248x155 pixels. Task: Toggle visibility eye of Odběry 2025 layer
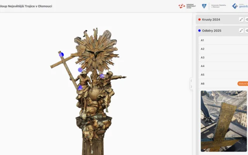[246, 31]
